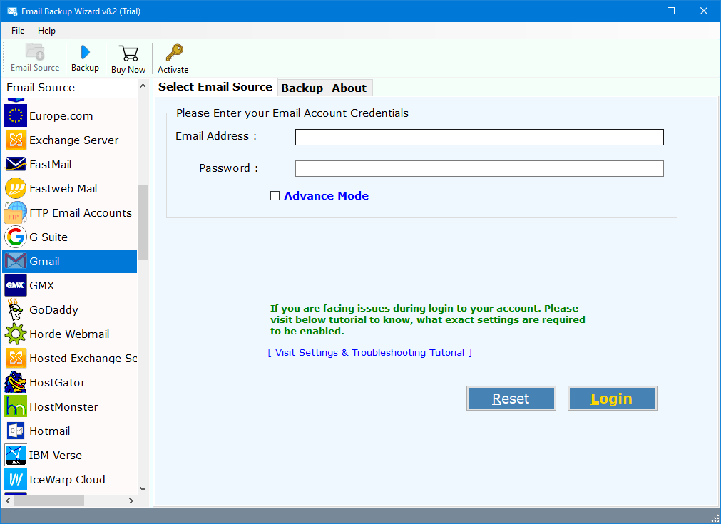Click the horizontal scroll-right arrow
The height and width of the screenshot is (524, 721).
(131, 500)
